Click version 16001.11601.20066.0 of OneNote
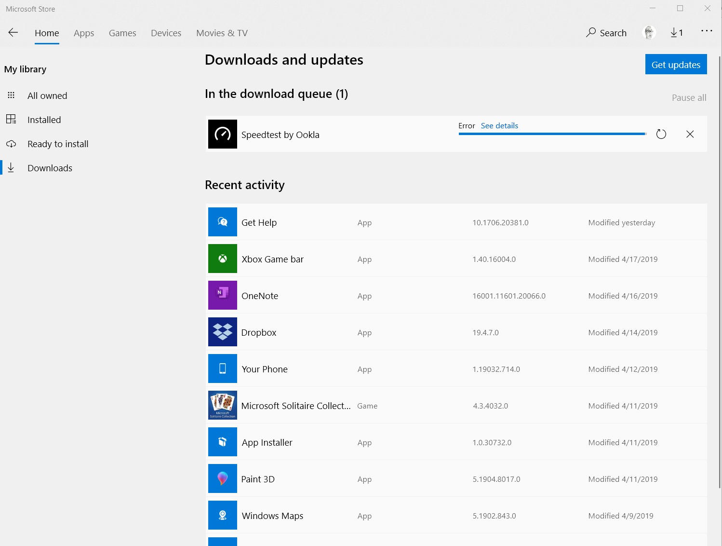The width and height of the screenshot is (722, 546). [509, 296]
